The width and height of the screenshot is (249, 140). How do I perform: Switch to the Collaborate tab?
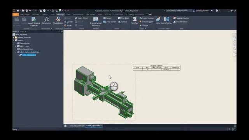point(118,14)
